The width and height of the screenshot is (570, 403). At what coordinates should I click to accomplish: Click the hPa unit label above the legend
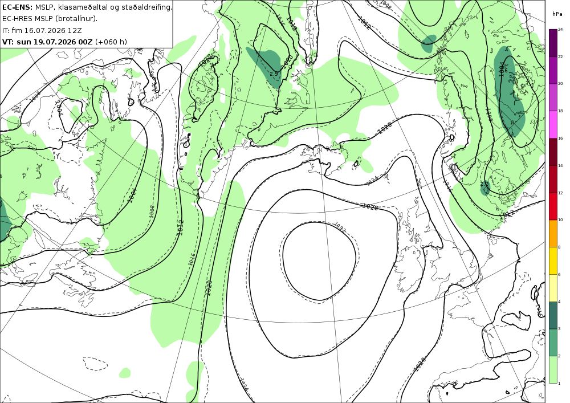[x=557, y=14]
